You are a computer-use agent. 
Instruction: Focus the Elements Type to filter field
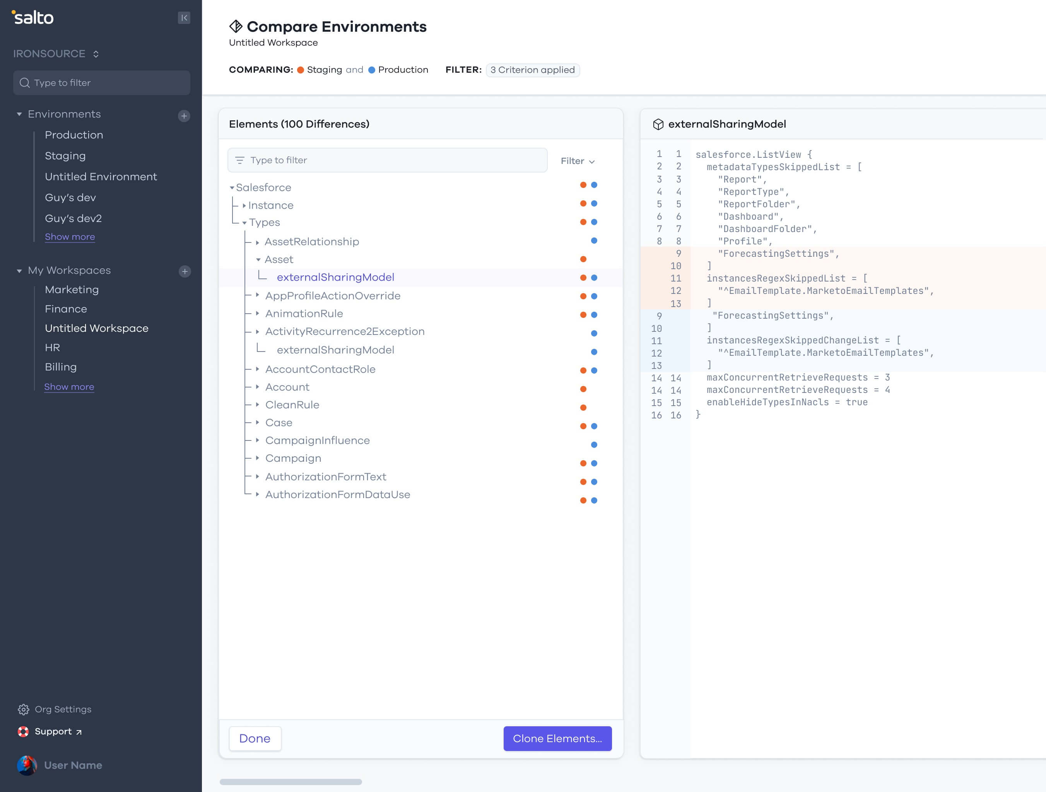(387, 160)
